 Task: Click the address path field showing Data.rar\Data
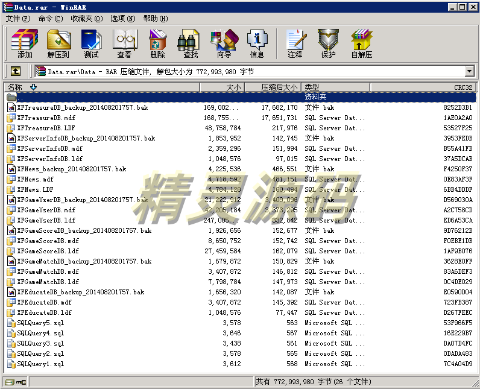[250, 72]
